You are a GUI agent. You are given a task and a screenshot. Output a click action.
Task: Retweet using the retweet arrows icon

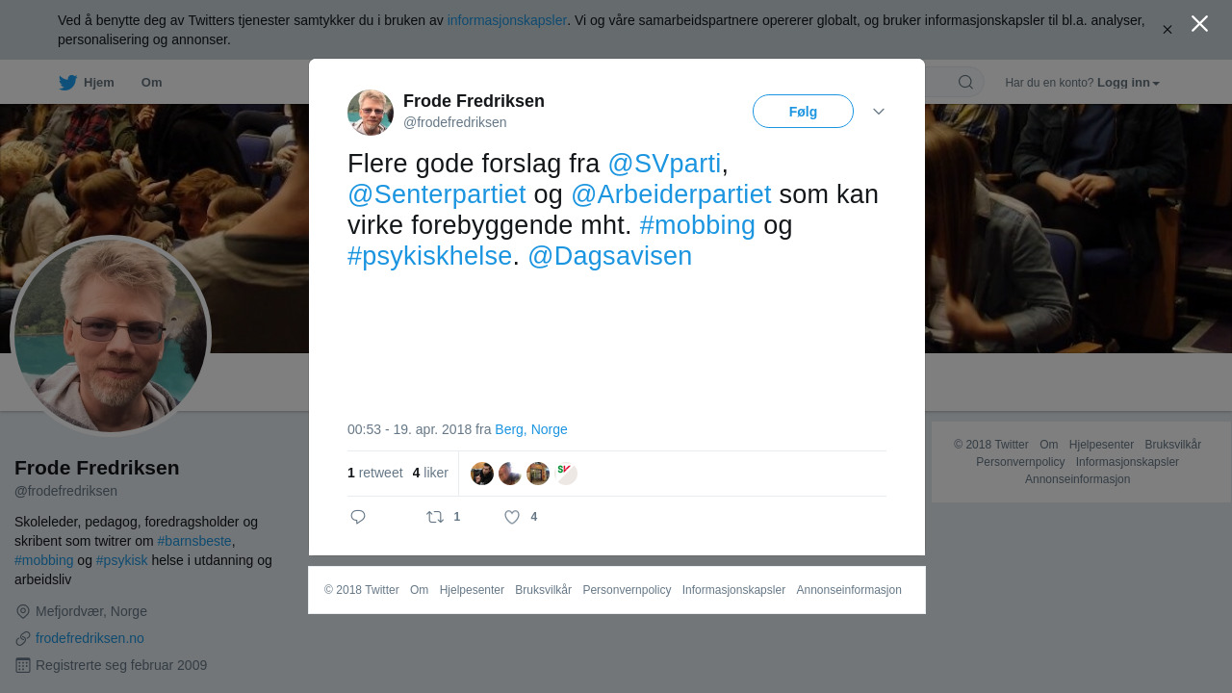[435, 517]
